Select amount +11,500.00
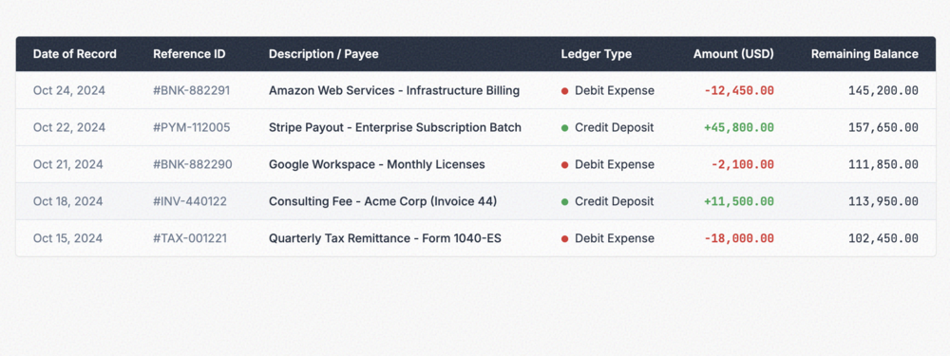Screen dimensions: 950x356 [739, 201]
